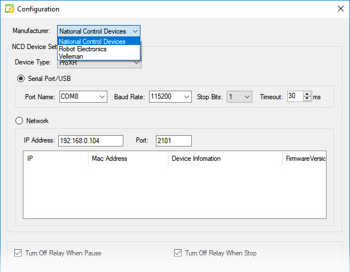Open the Port Name COM8 dropdown

point(83,96)
